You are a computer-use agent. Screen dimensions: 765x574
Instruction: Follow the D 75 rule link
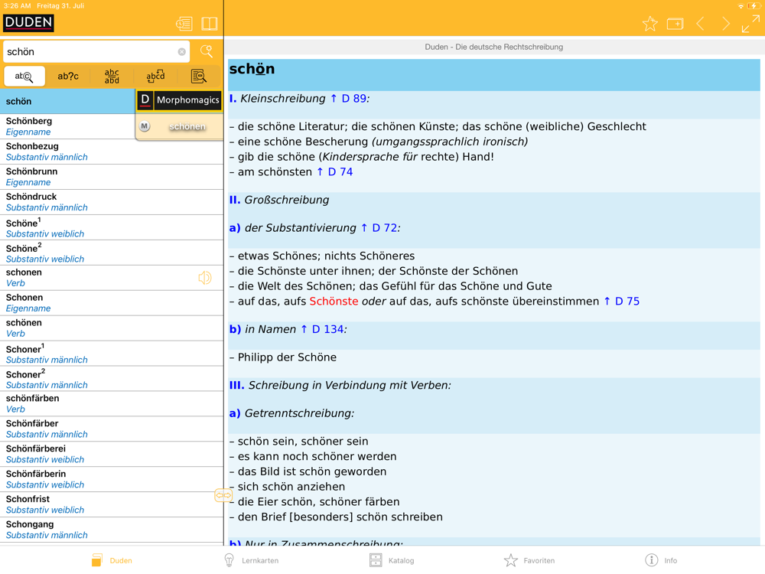click(x=621, y=301)
